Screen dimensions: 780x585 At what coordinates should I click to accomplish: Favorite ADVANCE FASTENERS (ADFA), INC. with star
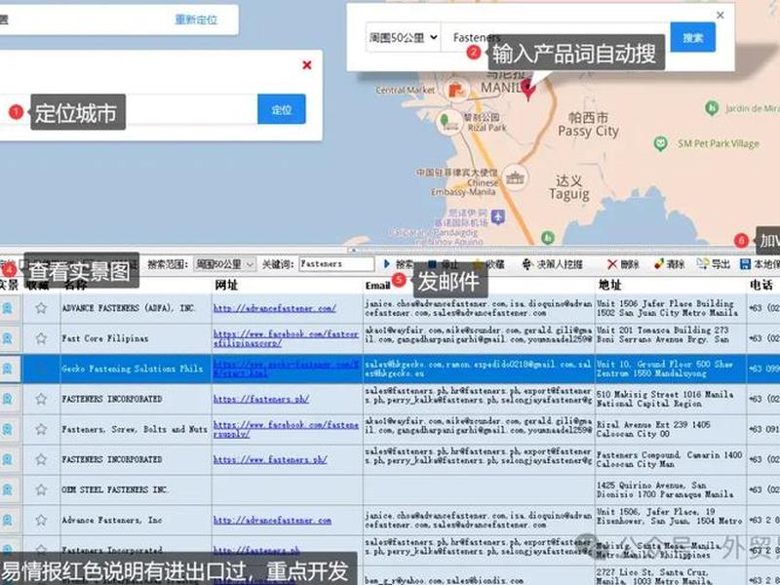[x=41, y=308]
